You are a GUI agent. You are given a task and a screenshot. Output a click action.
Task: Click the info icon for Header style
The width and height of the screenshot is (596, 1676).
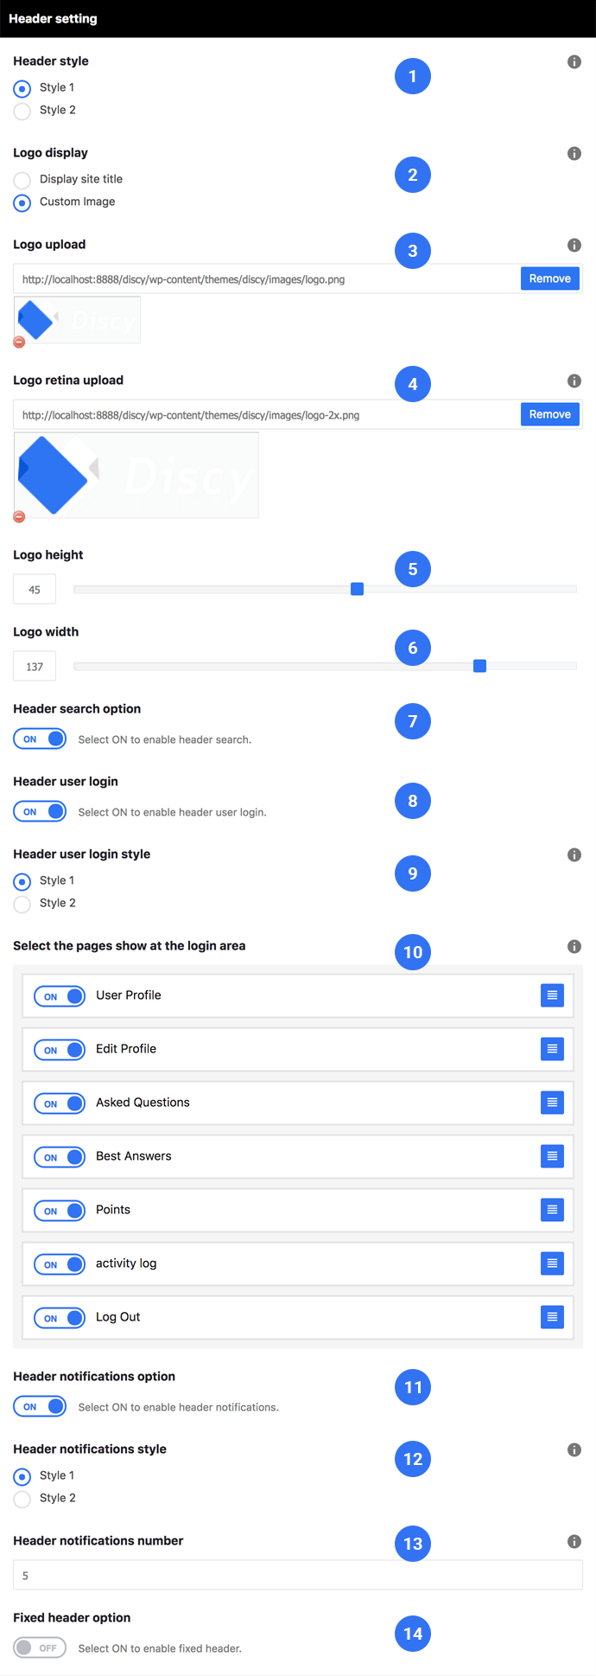(574, 61)
